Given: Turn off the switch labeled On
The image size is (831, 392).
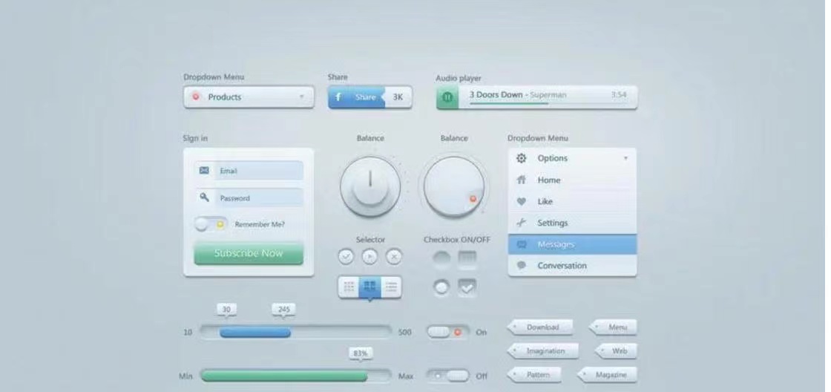Looking at the screenshot, I should pos(447,332).
